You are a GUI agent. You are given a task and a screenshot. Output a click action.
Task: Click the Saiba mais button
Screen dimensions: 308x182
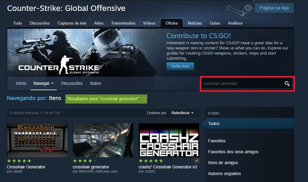click(180, 66)
